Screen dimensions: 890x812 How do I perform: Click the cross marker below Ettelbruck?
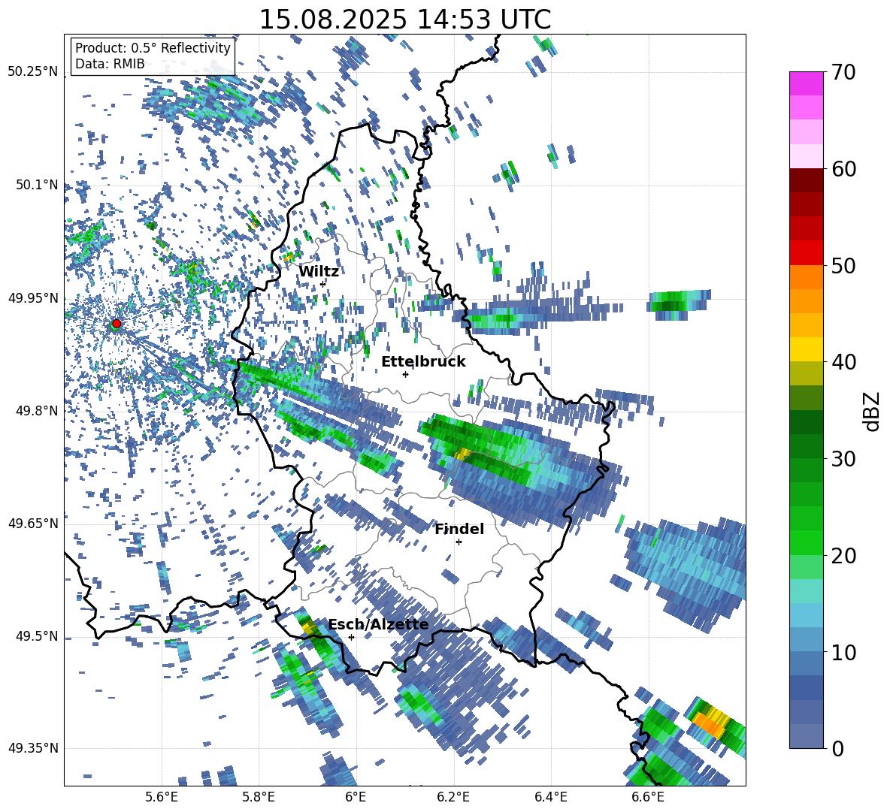click(x=405, y=374)
